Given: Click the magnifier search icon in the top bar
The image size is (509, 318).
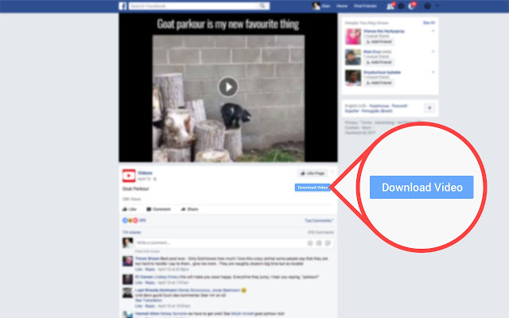Looking at the screenshot, I should [x=262, y=6].
